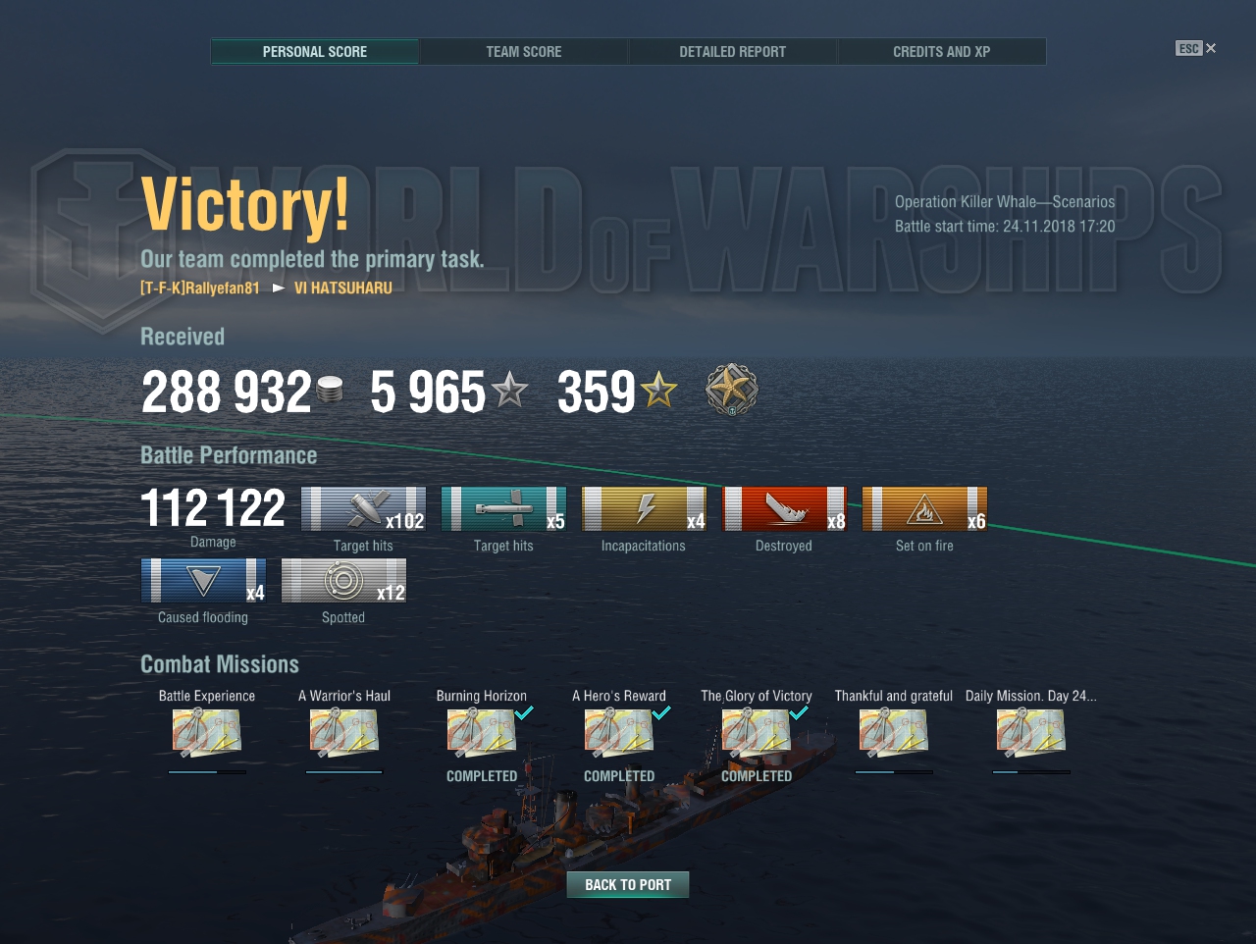Click the Spotted x12 ribbon

click(343, 581)
